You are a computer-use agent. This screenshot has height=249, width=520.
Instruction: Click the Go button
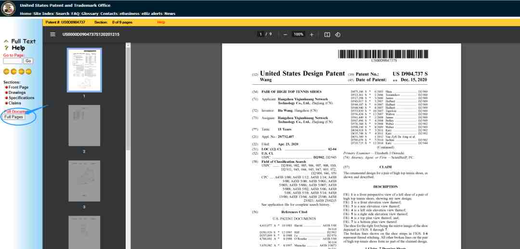28,61
